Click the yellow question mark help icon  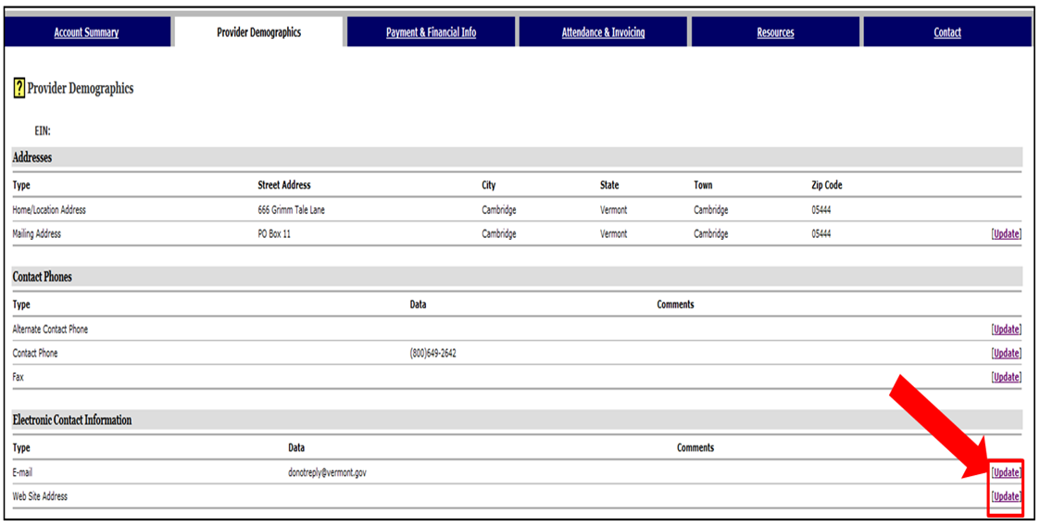pyautogui.click(x=19, y=89)
